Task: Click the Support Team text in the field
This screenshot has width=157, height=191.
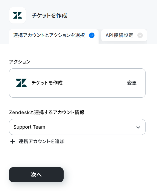Action: click(29, 127)
